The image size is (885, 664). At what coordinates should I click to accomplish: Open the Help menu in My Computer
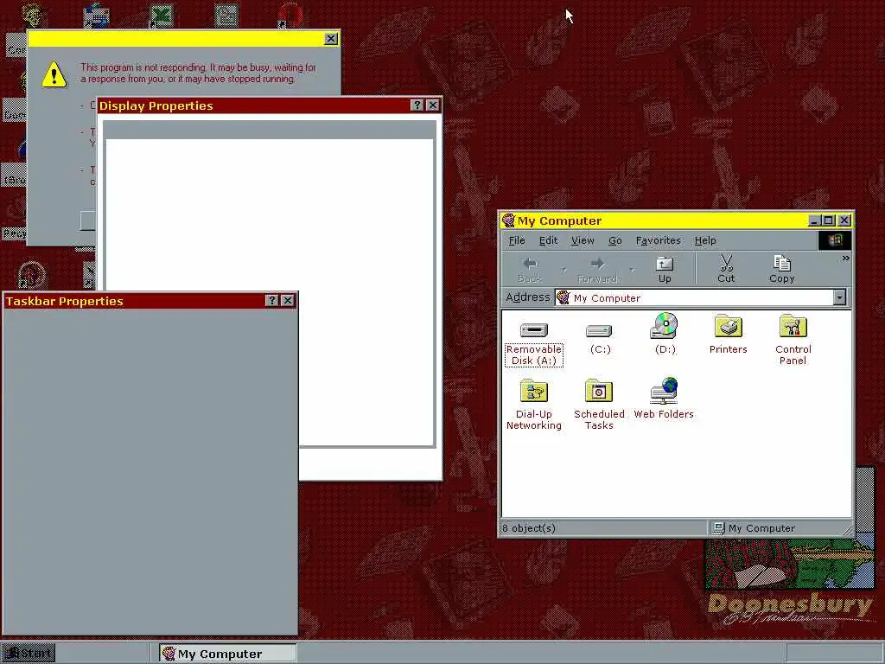[x=705, y=240]
